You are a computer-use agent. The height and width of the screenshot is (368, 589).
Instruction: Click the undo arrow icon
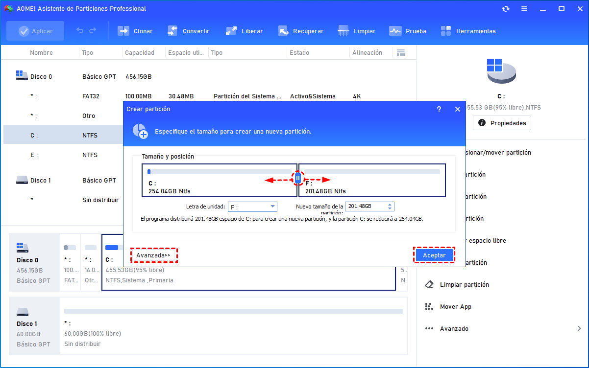79,31
